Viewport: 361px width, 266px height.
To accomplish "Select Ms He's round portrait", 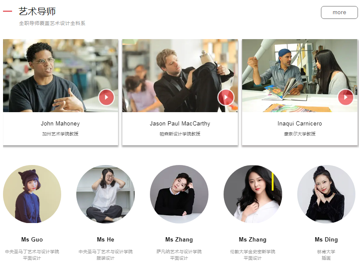I will click(106, 194).
